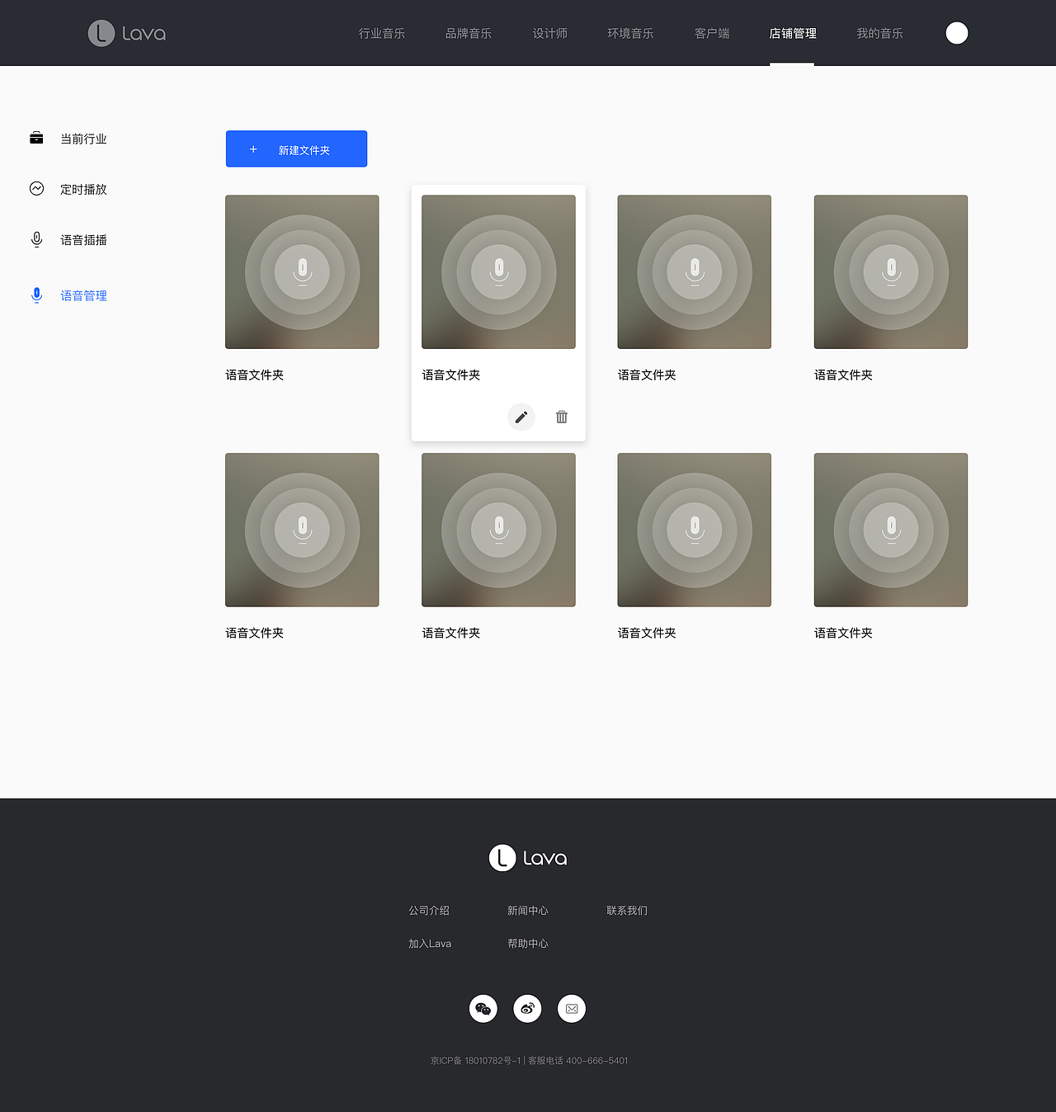
Task: Open the 客户端 navigation tab
Action: pyautogui.click(x=712, y=33)
